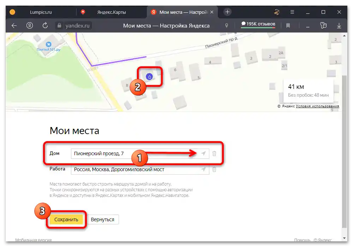The height and width of the screenshot is (247, 353).
Task: Click the locate arrow icon in Работа row
Action: 203,169
